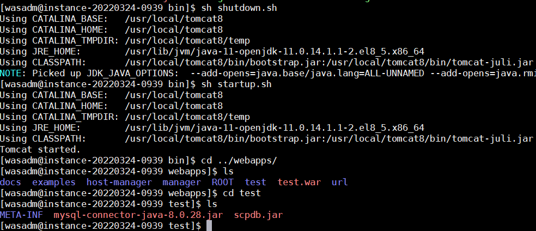This screenshot has height=231, width=536.
Task: Click the 'sh startup.sh' command text
Action: tap(236, 84)
